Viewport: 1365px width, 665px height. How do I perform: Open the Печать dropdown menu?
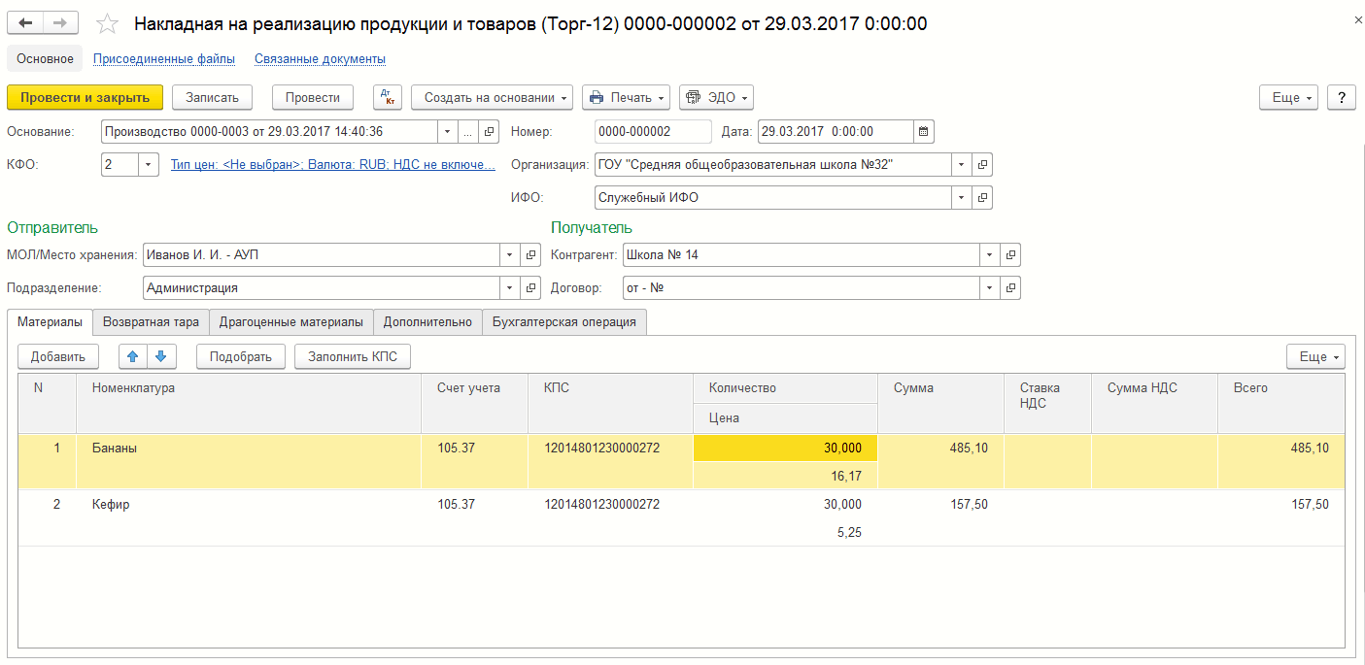tap(626, 97)
